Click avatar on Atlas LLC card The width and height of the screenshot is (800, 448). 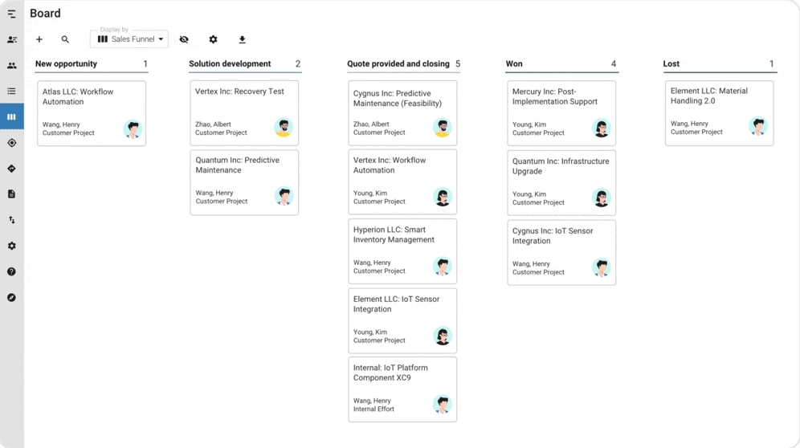[133, 129]
